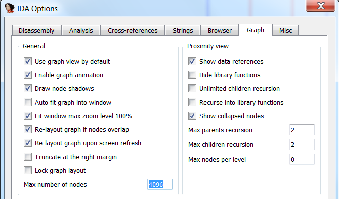Click the Proximity view group heading
Screen dimensions: 339x199
coord(208,46)
